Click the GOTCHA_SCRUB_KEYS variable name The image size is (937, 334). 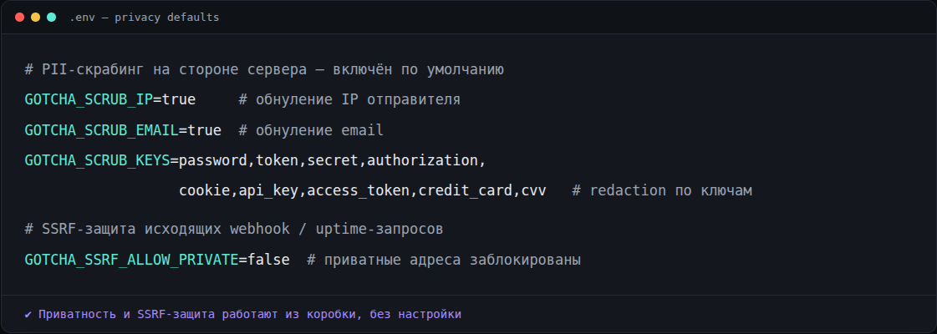98,160
